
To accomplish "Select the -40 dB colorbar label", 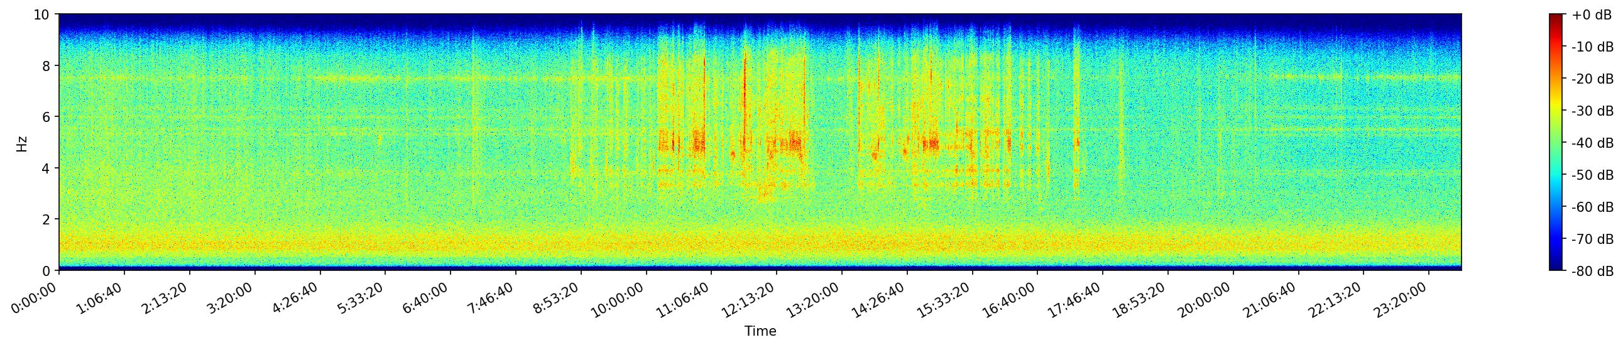I will point(1592,143).
